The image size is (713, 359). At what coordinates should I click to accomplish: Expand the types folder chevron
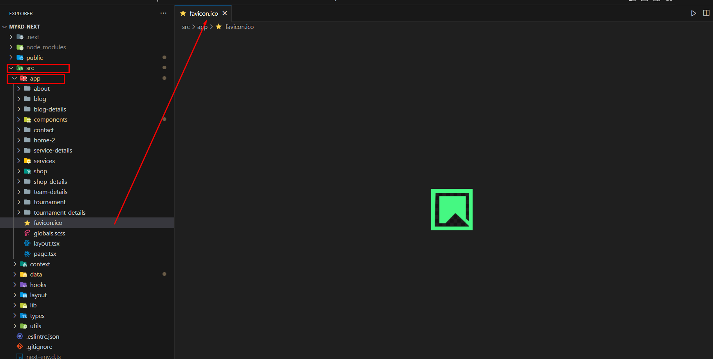[x=15, y=316]
